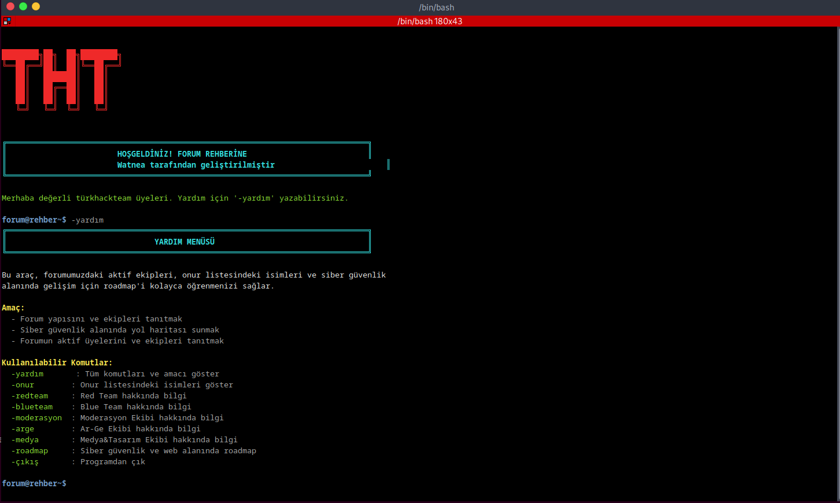The height and width of the screenshot is (503, 840).
Task: Click the "-moderasyon" command entry
Action: [x=36, y=417]
